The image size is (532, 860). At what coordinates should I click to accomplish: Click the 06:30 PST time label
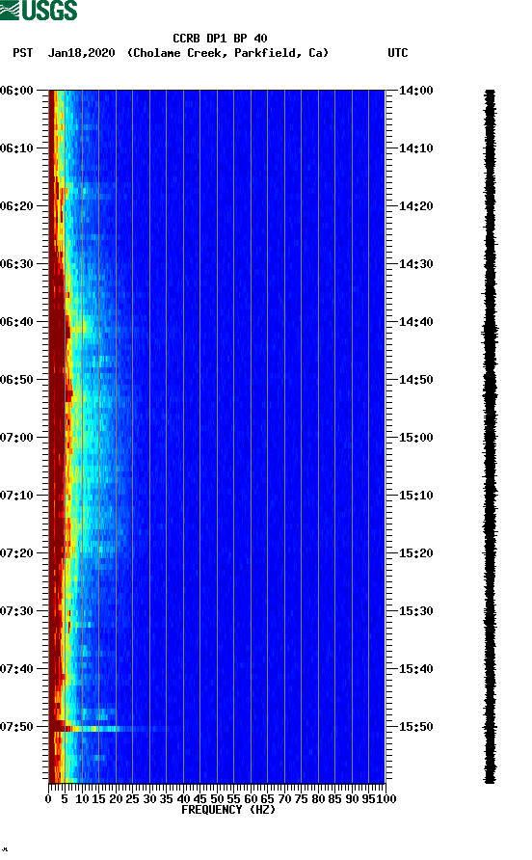click(17, 264)
